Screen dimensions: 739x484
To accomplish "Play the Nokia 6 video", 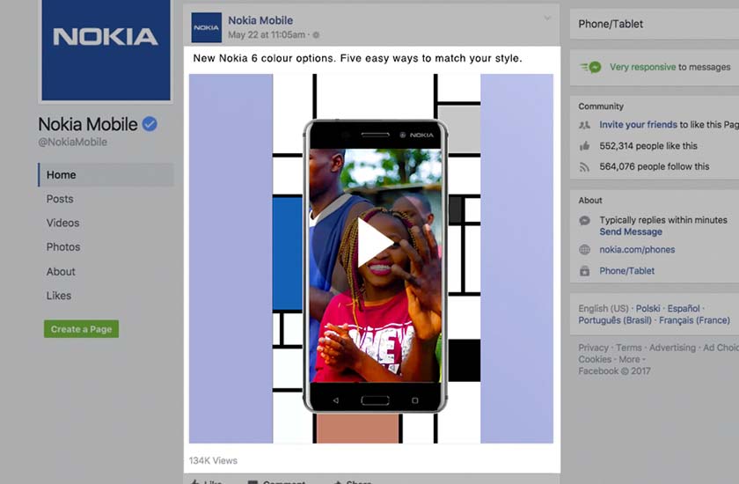I will point(375,242).
